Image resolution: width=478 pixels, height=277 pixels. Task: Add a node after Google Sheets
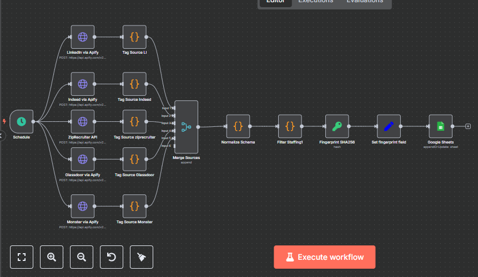pos(468,126)
